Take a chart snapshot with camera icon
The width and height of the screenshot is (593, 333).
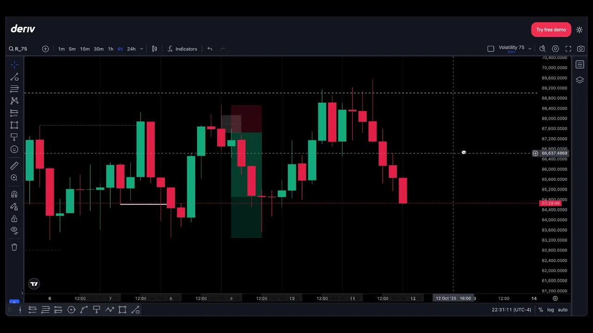point(581,49)
